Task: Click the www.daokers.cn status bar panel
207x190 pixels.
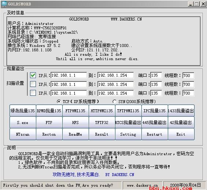Action: coord(143,185)
